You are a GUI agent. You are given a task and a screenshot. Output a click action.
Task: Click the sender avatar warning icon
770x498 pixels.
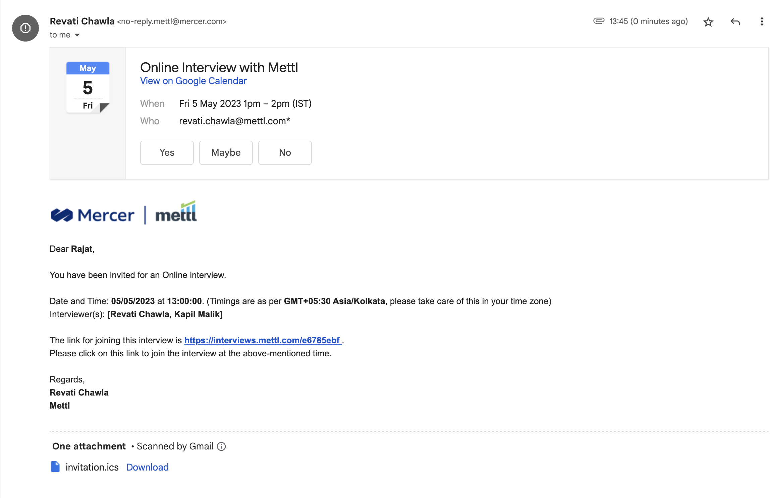coord(25,28)
